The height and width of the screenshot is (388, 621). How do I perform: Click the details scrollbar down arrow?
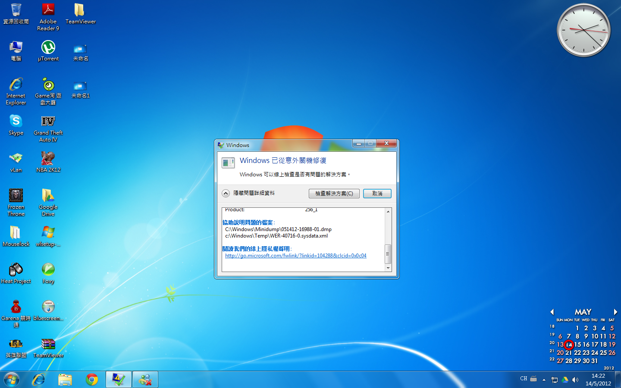point(388,268)
